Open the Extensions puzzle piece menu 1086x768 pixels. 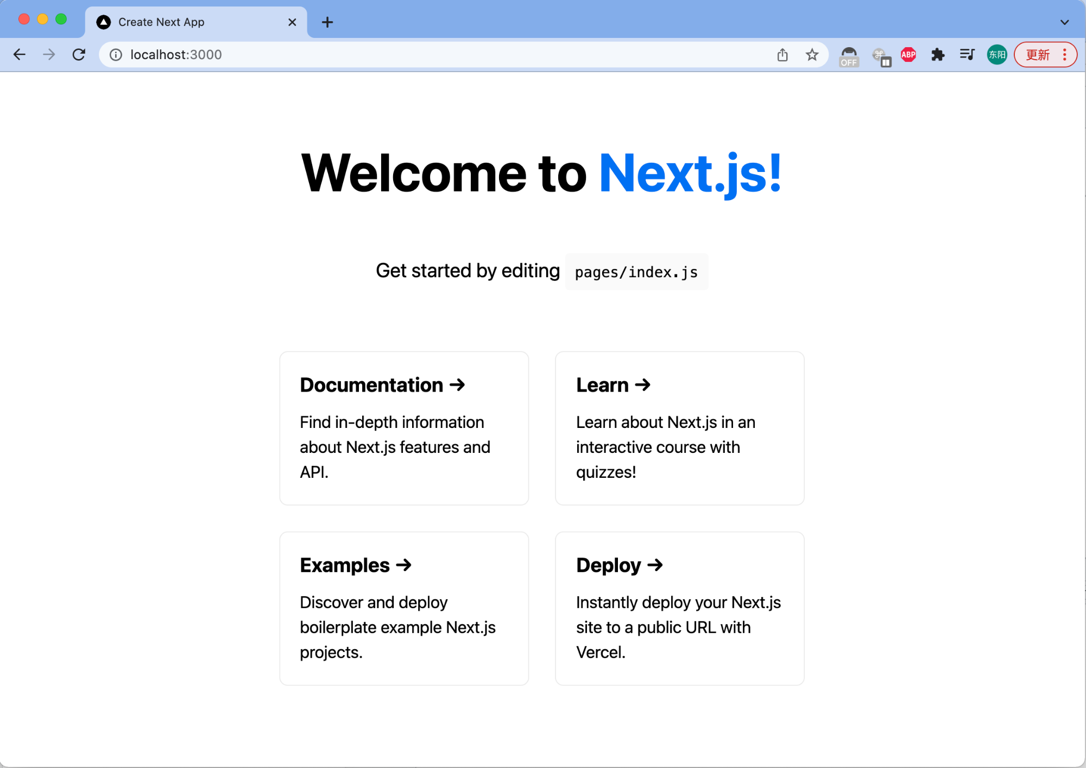(938, 54)
